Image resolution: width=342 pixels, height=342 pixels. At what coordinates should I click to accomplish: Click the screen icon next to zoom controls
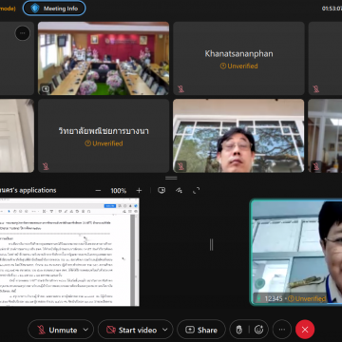click(x=161, y=190)
